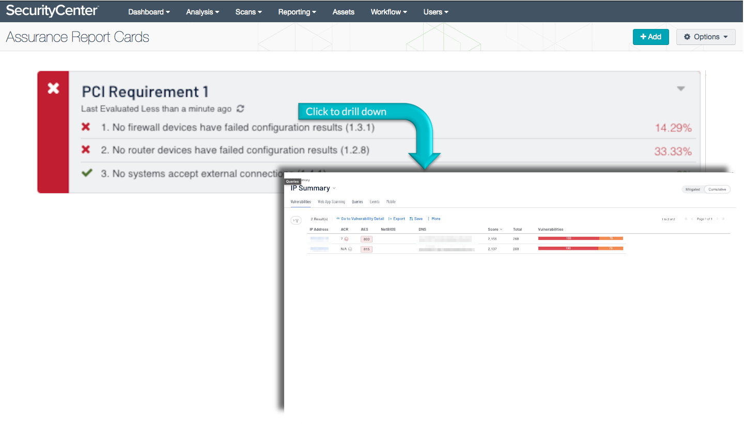This screenshot has width=744, height=424.
Task: Open the Users menu
Action: 436,12
